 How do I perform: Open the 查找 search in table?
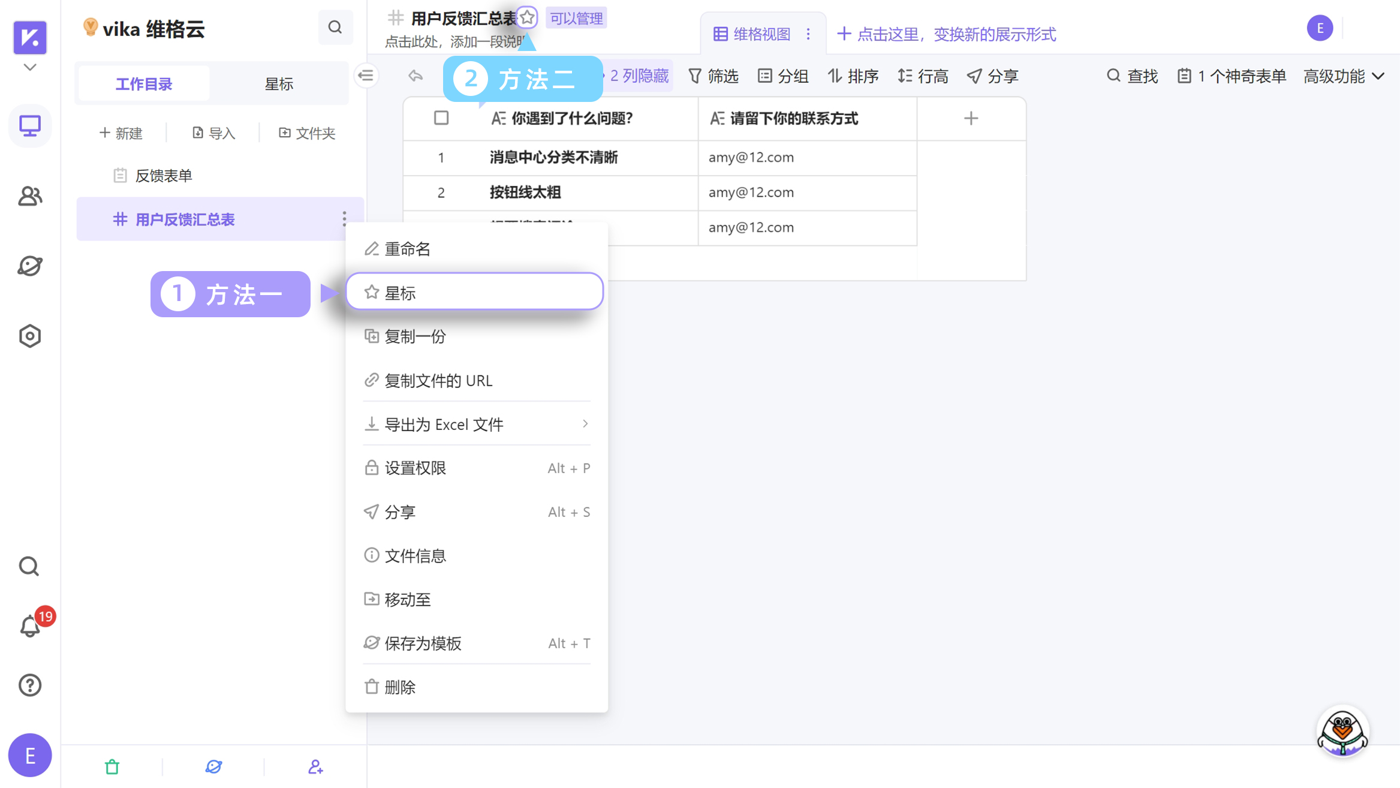click(1132, 76)
